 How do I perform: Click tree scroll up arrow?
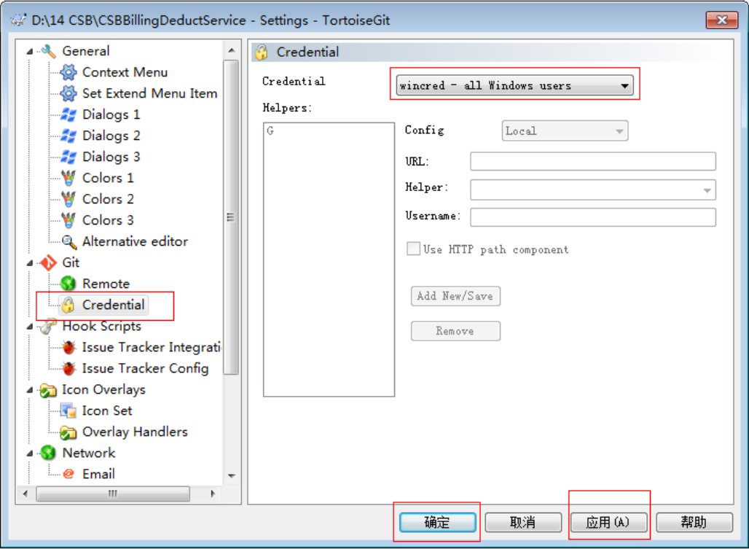[232, 50]
